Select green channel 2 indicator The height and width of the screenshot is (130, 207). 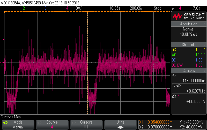click(24, 8)
